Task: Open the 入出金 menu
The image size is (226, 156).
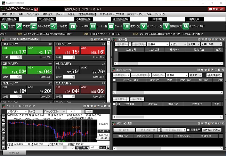Action: pyautogui.click(x=71, y=14)
